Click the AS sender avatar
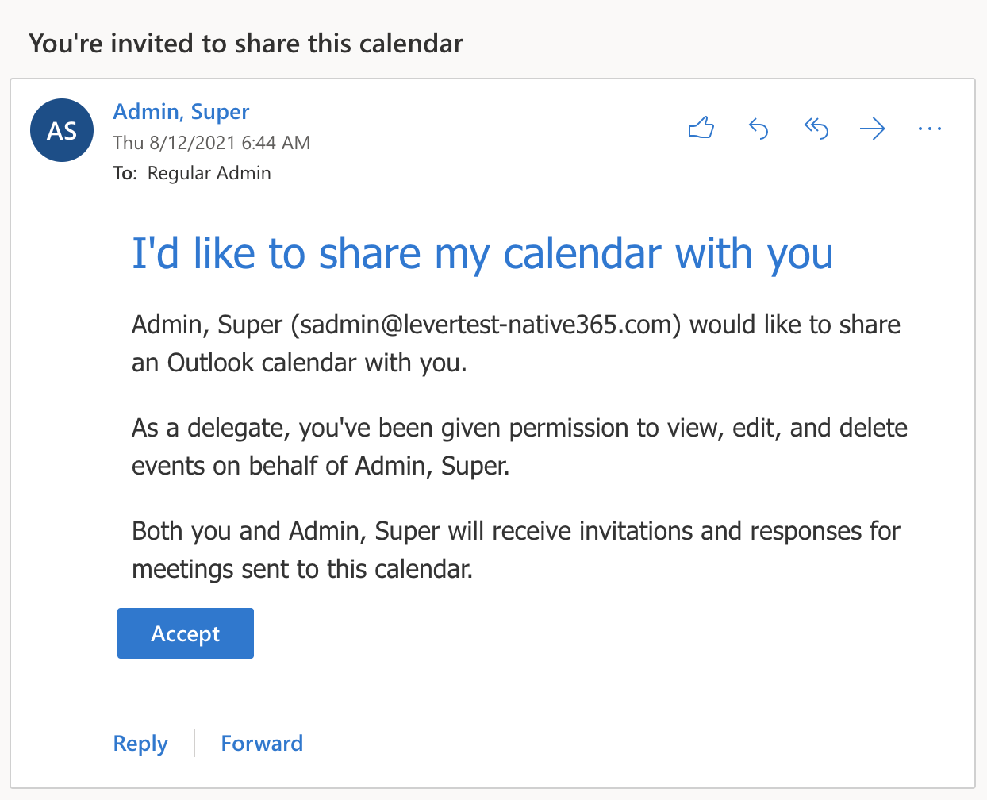Screen dimensions: 987x800 pyautogui.click(x=61, y=129)
